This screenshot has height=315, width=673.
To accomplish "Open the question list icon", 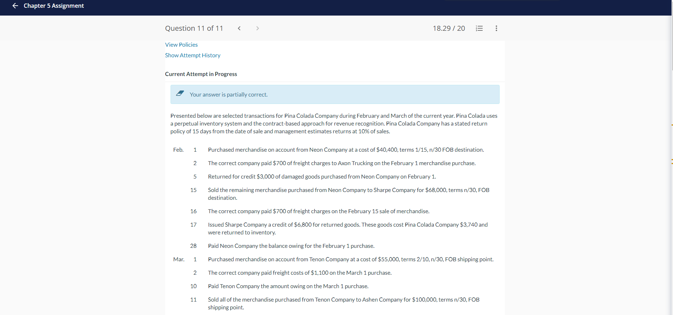I will click(x=479, y=28).
